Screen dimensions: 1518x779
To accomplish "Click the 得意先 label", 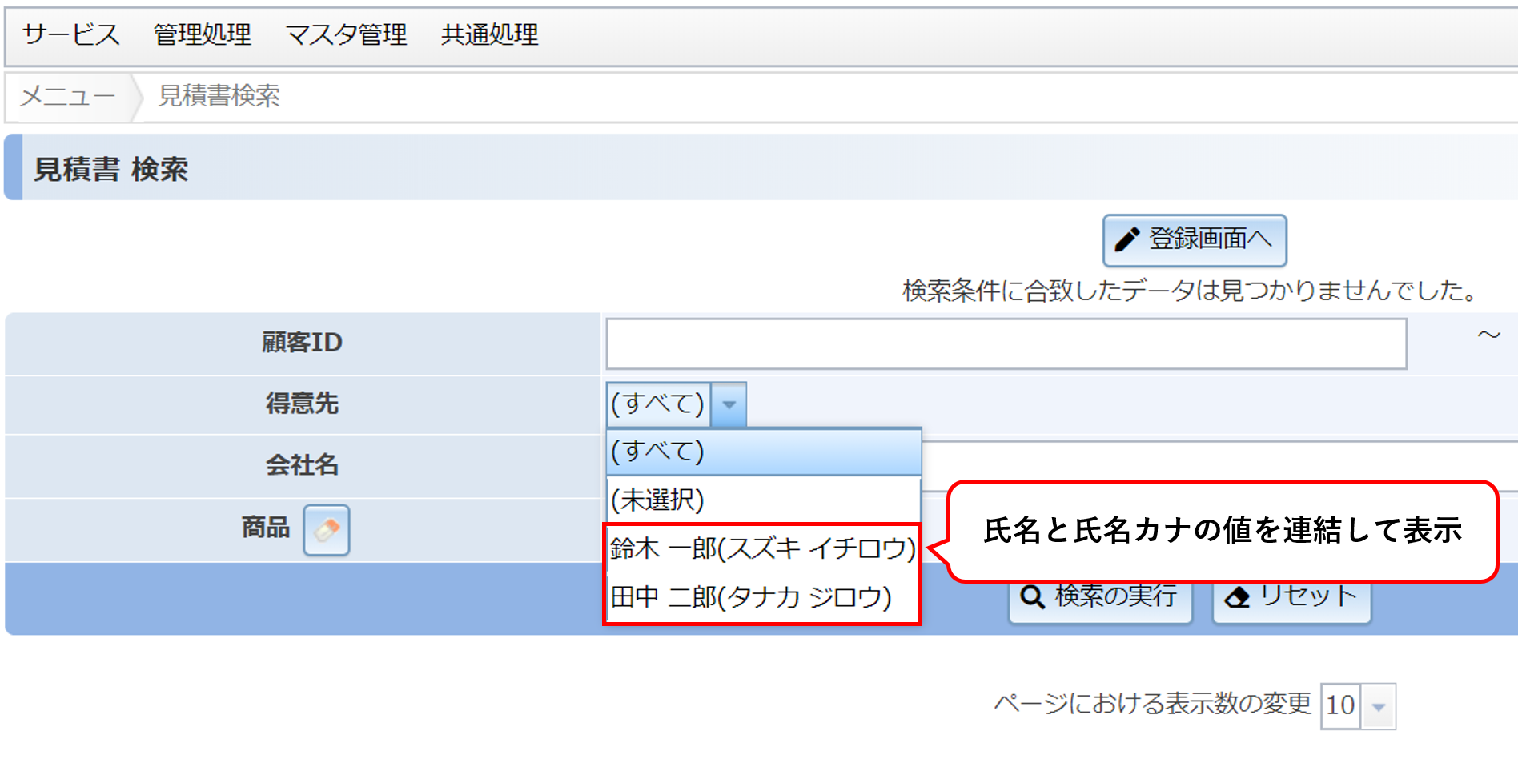I will pyautogui.click(x=302, y=403).
